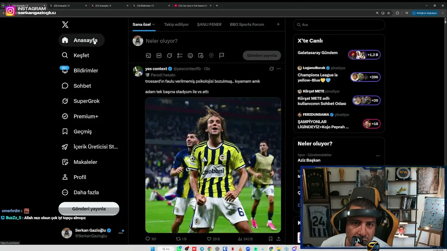The image size is (447, 251).
Task: Open the browser tab search dropdown
Action: tap(3, 6)
